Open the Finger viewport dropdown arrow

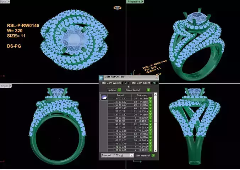[11, 86]
